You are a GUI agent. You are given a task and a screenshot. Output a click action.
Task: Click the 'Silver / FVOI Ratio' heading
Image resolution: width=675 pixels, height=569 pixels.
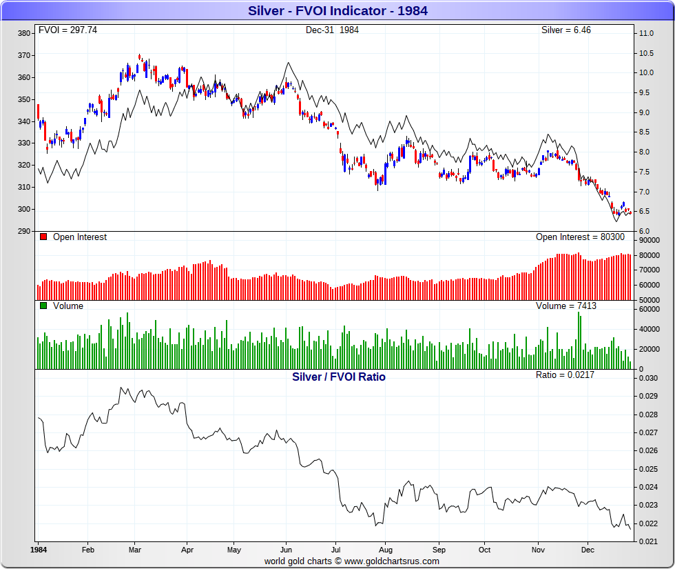coord(339,377)
